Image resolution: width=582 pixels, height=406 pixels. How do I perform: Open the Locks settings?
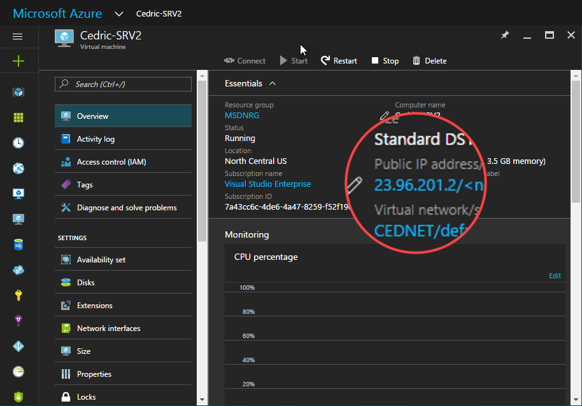[124, 396]
